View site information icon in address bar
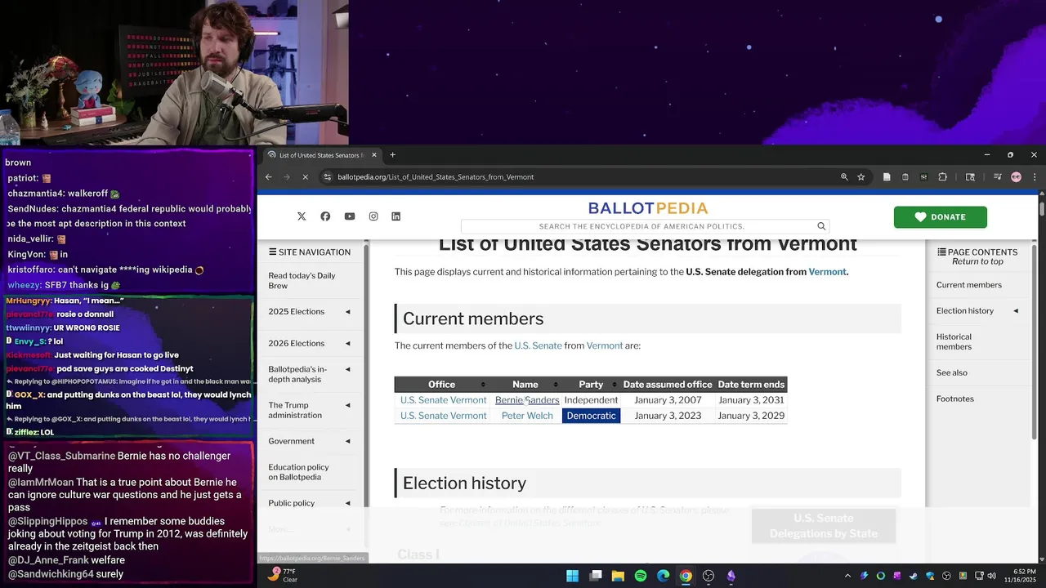Viewport: 1046px width, 588px height. [x=328, y=176]
